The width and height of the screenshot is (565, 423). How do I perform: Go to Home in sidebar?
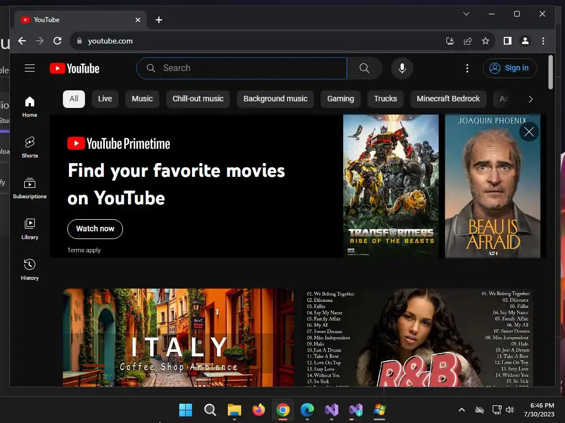30,107
